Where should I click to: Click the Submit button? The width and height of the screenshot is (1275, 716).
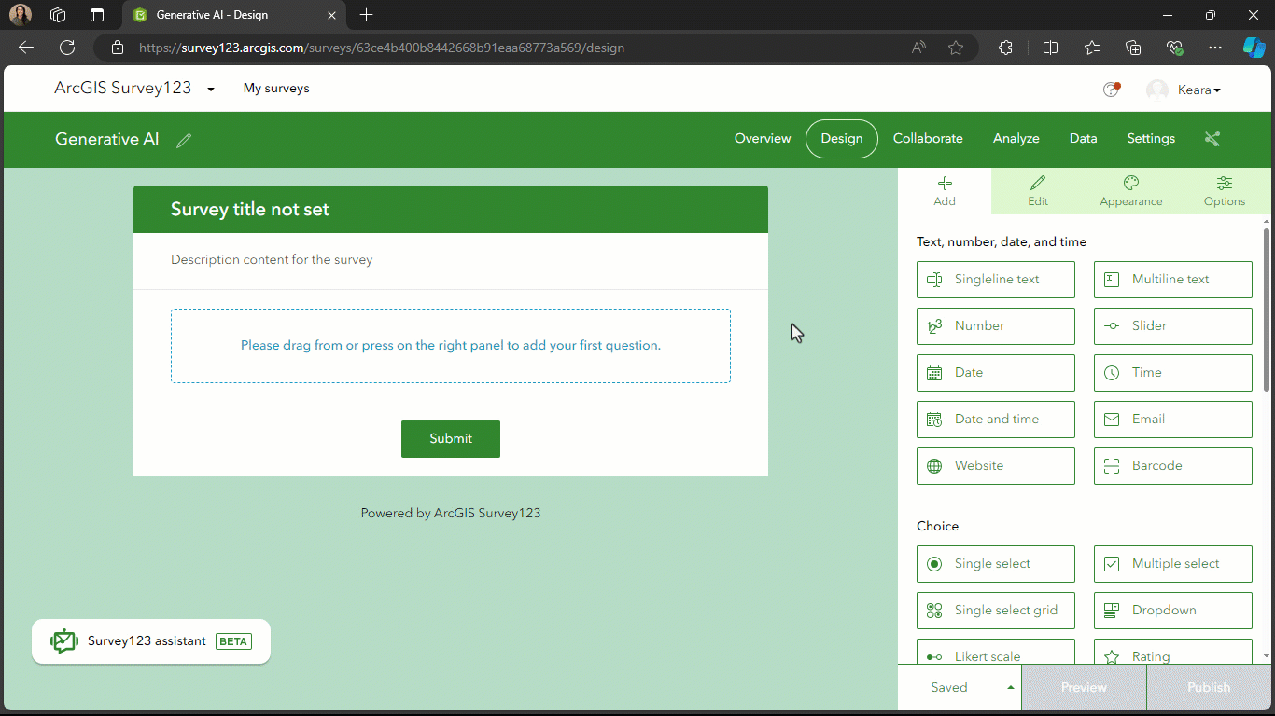[450, 438]
